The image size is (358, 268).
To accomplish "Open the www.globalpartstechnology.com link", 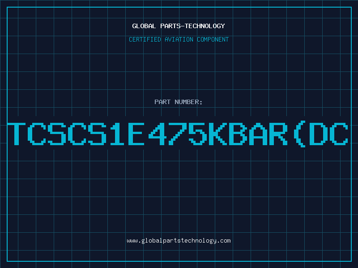I will (x=179, y=241).
